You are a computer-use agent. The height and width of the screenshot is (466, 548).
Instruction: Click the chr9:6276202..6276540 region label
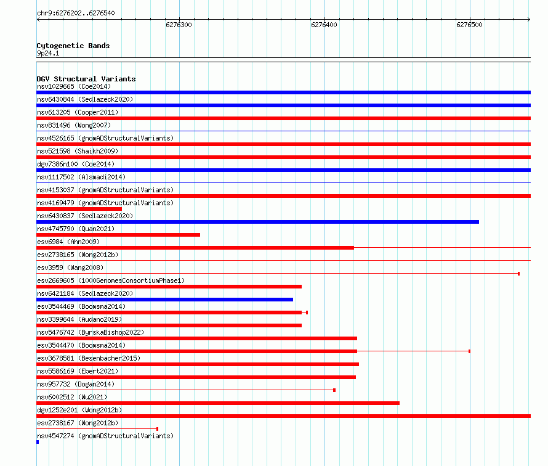tap(76, 13)
